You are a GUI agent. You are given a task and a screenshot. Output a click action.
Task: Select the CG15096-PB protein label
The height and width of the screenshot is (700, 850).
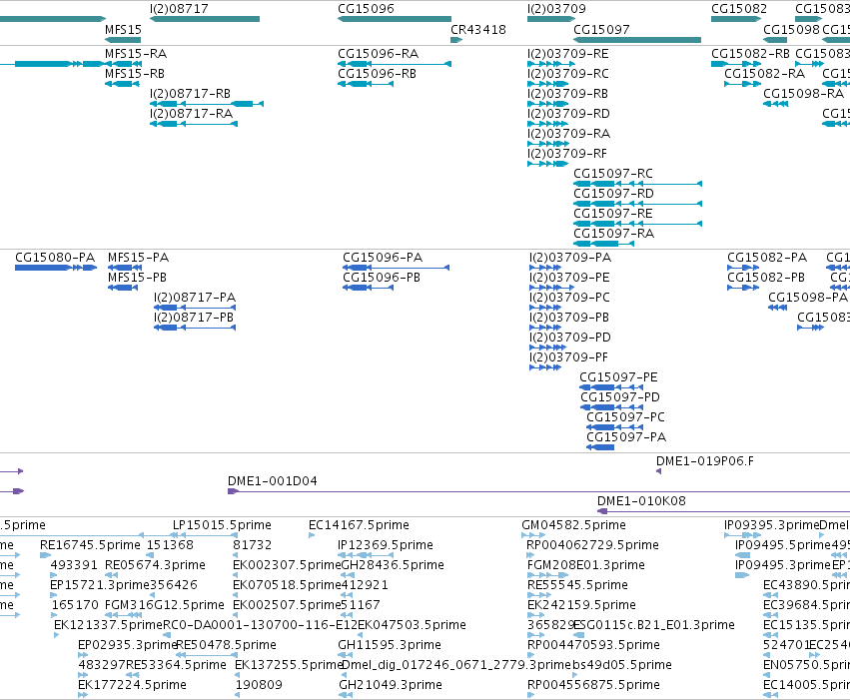[382, 278]
